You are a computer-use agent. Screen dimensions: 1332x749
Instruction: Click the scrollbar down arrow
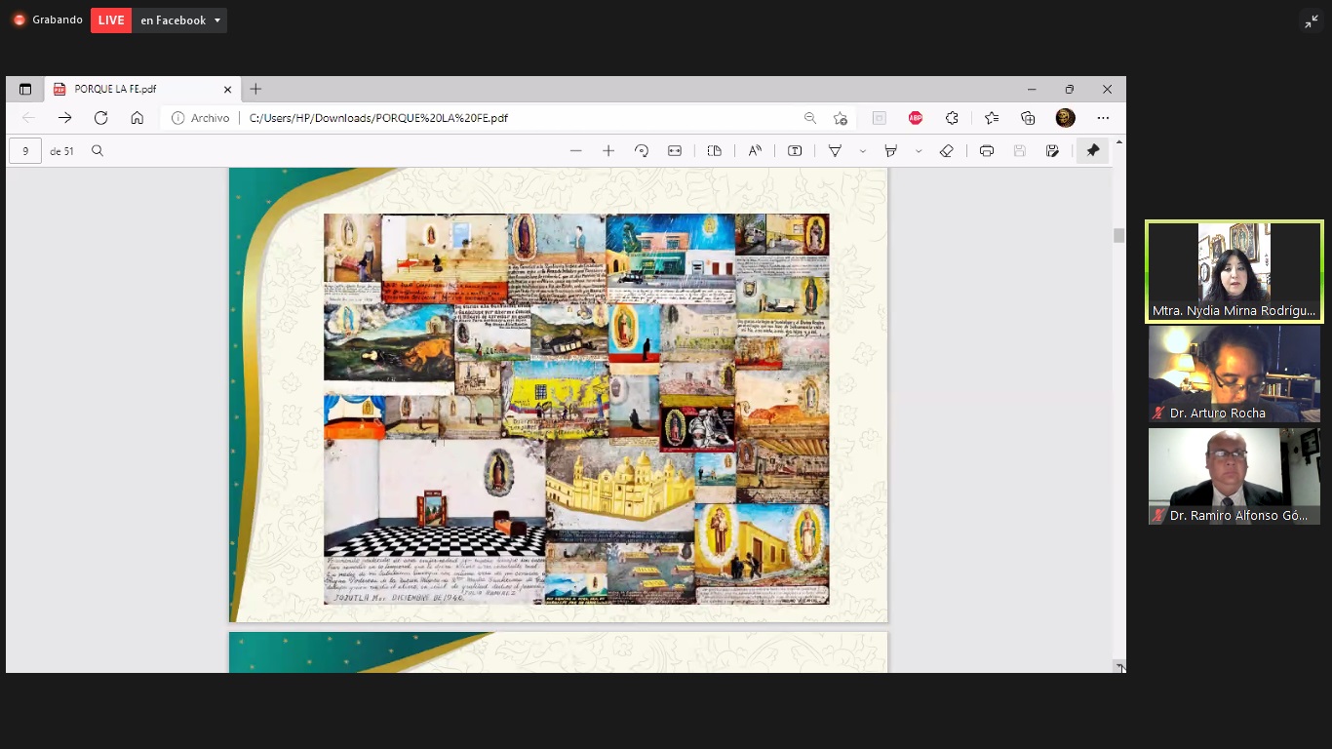[x=1119, y=667]
